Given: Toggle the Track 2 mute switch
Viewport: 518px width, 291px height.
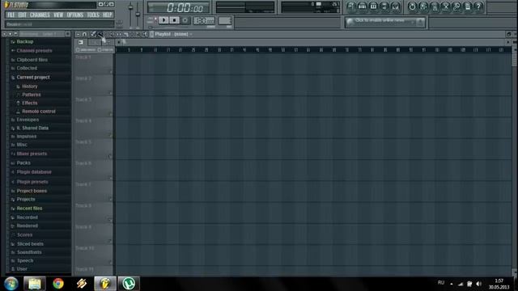Looking at the screenshot, I should [110, 92].
